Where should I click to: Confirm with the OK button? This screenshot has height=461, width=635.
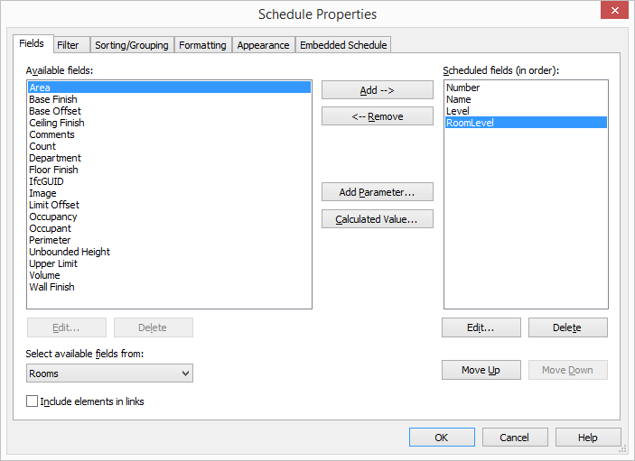pos(442,438)
